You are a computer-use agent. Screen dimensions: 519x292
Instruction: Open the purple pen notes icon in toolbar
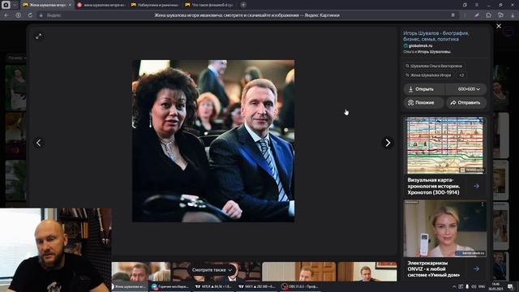[x=477, y=15]
